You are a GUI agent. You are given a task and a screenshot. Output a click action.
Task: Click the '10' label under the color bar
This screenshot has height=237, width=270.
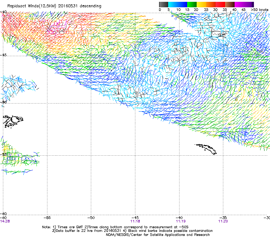178,10
